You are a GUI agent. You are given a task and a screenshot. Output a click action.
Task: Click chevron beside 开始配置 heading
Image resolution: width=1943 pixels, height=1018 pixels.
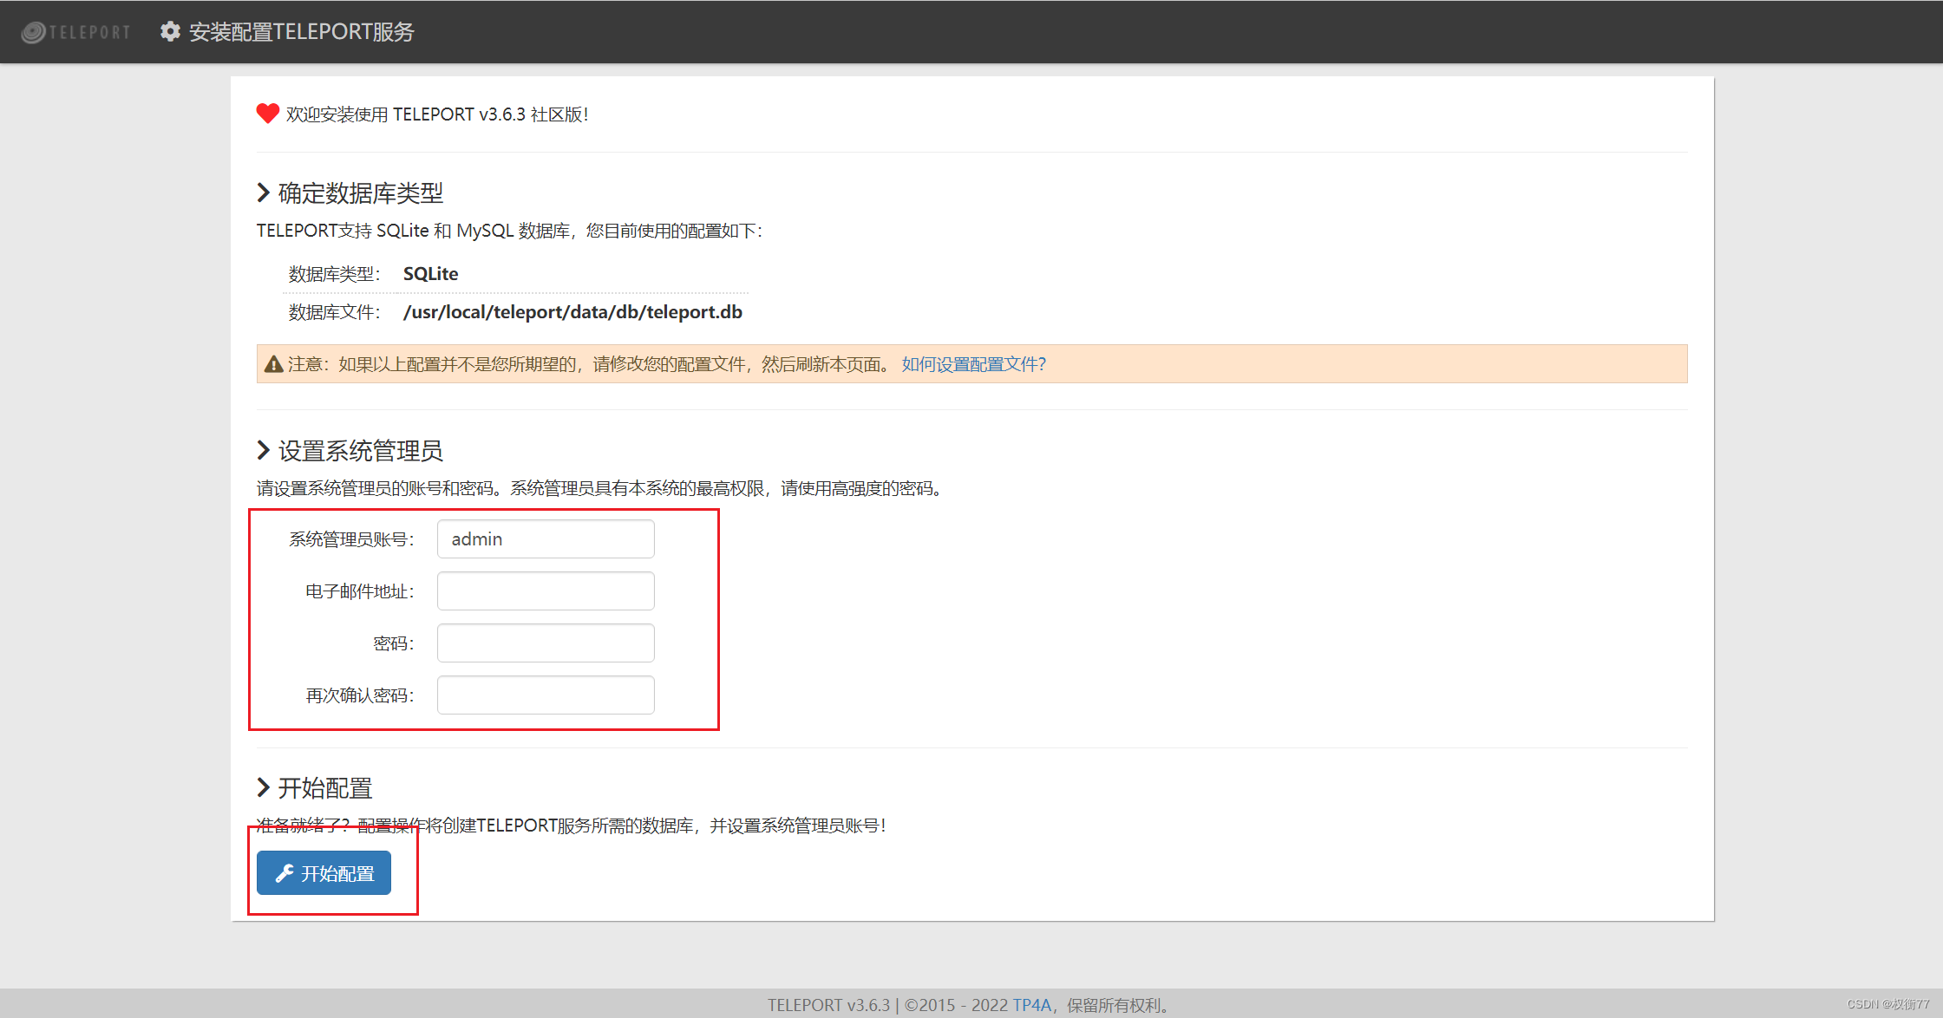click(264, 787)
